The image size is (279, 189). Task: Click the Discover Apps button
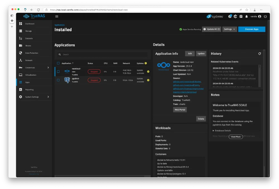(251, 29)
